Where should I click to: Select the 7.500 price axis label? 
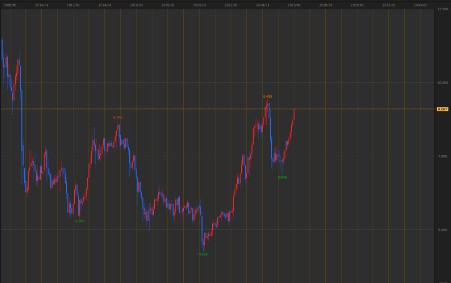pyautogui.click(x=442, y=156)
